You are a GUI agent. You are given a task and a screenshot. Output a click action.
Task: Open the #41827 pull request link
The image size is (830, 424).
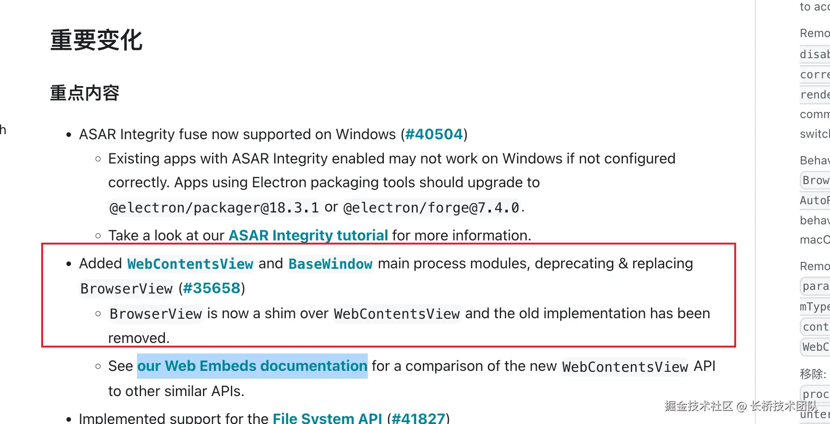coord(418,418)
